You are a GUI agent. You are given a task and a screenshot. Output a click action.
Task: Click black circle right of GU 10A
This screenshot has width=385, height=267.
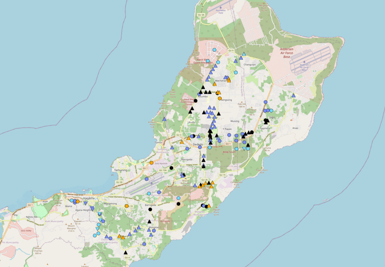[x=171, y=168]
